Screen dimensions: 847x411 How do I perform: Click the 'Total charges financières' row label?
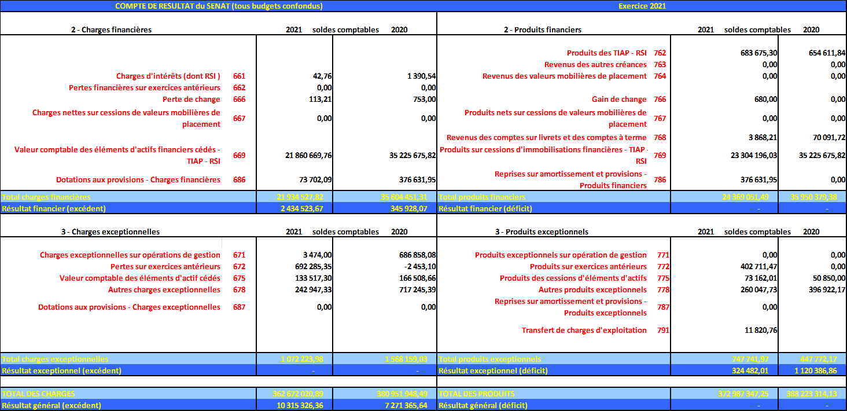tap(46, 197)
